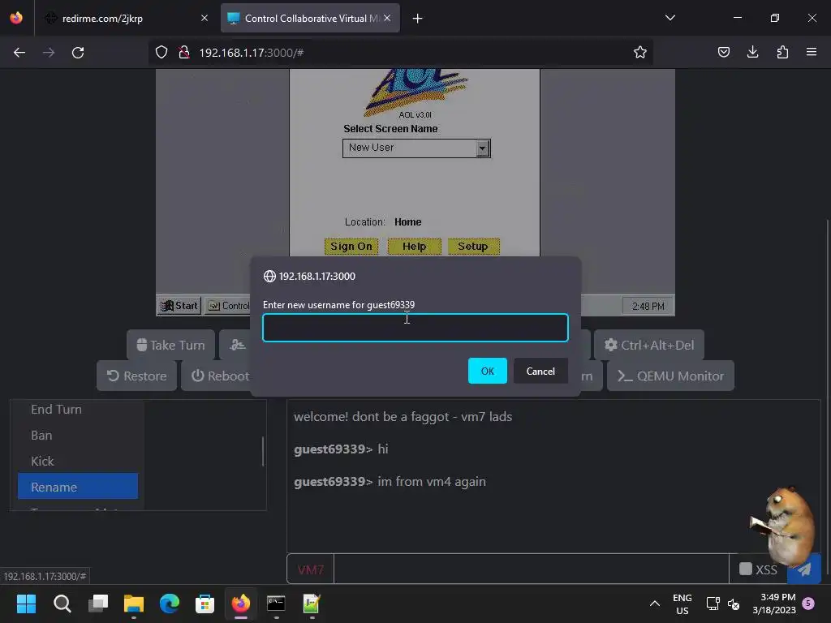Click the 2:48 PM clock in the VM
The height and width of the screenshot is (623, 831).
(x=648, y=306)
